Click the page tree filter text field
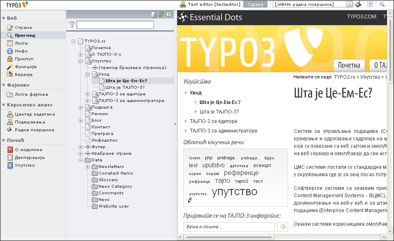The width and height of the screenshot is (394, 241). click(115, 25)
